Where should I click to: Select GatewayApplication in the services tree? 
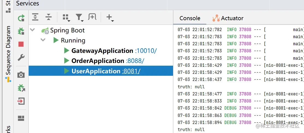click(x=102, y=51)
